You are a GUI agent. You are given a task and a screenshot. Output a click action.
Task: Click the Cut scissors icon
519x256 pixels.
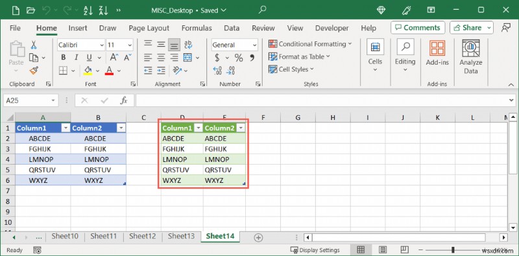pos(34,45)
